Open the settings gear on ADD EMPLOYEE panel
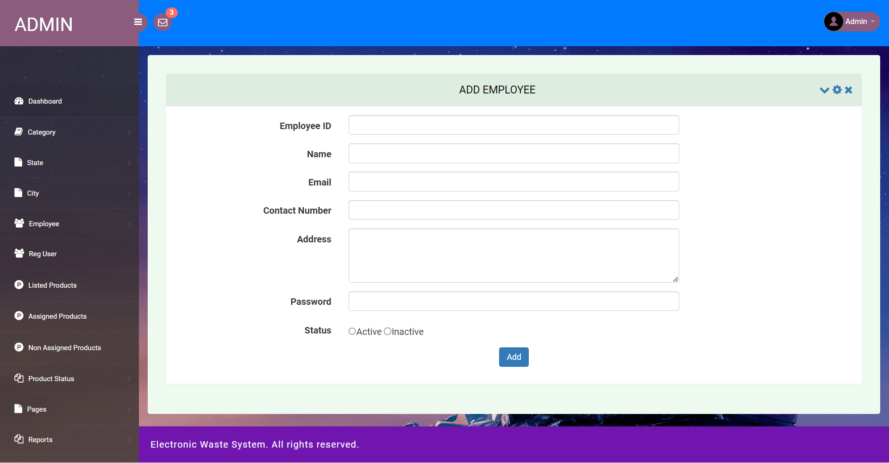The height and width of the screenshot is (463, 889). point(837,90)
